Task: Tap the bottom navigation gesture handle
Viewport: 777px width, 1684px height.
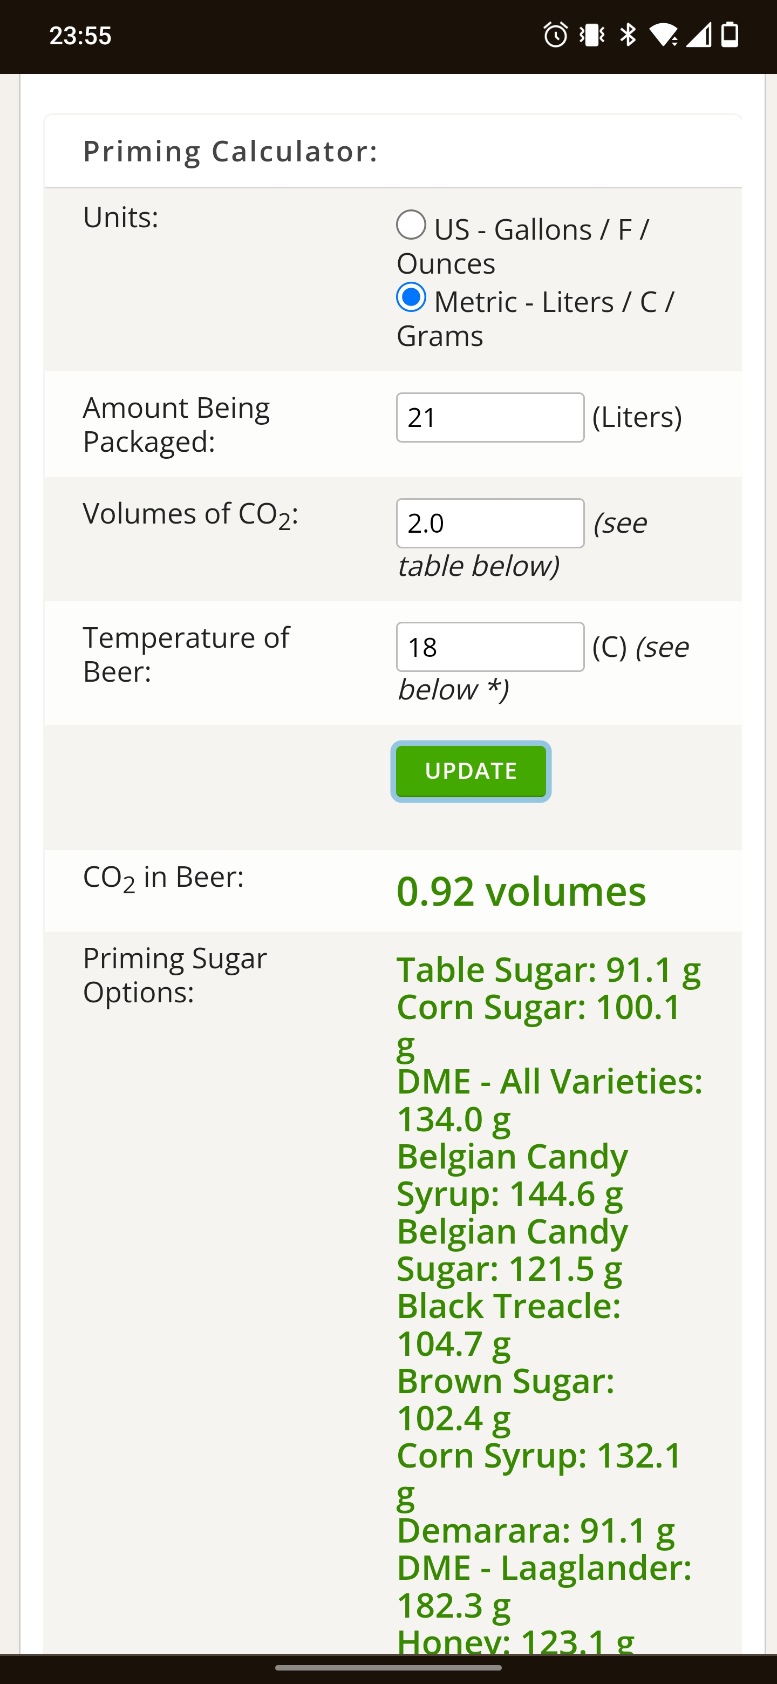Action: tap(388, 1668)
